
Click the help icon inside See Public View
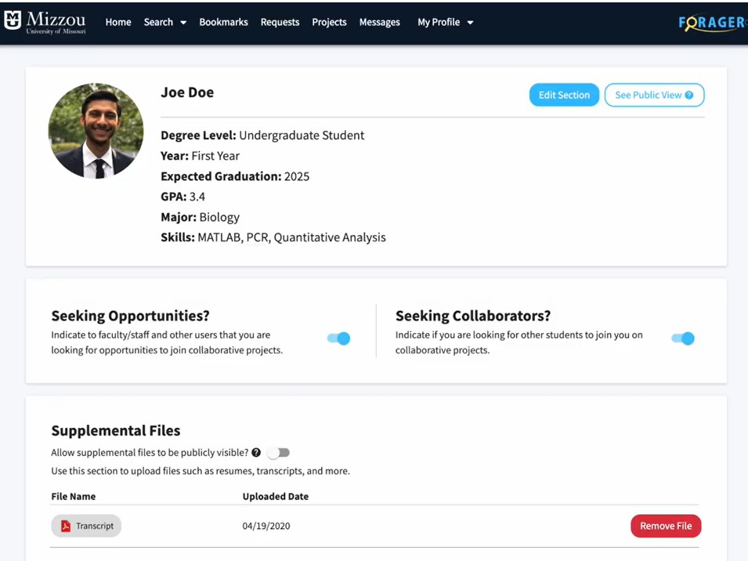click(x=688, y=95)
